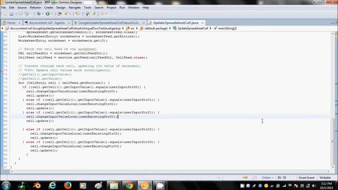Viewport: 338px width, 190px height.
Task: Open the Run button's dropdown arrow
Action: click(x=52, y=14)
